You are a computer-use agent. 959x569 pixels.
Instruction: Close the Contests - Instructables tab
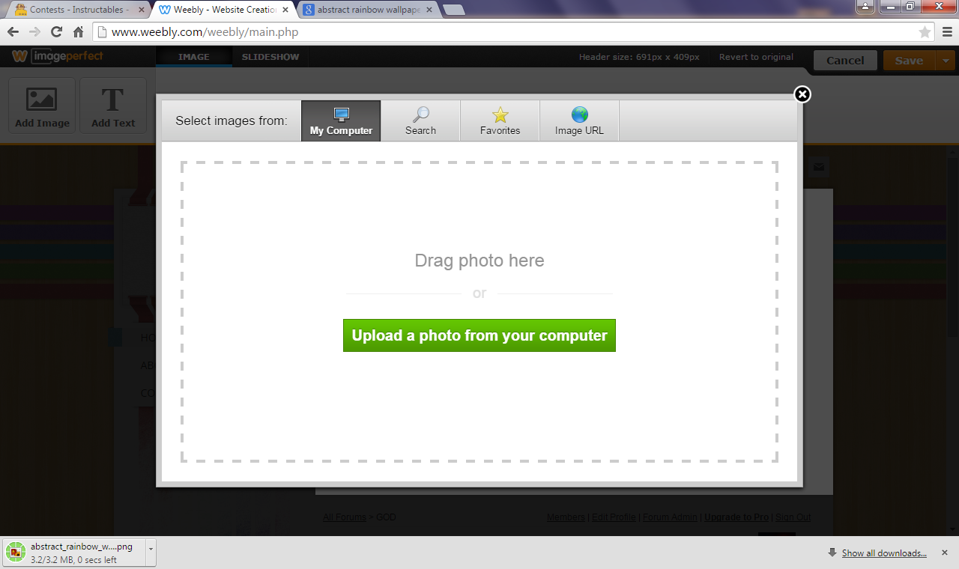tap(142, 10)
